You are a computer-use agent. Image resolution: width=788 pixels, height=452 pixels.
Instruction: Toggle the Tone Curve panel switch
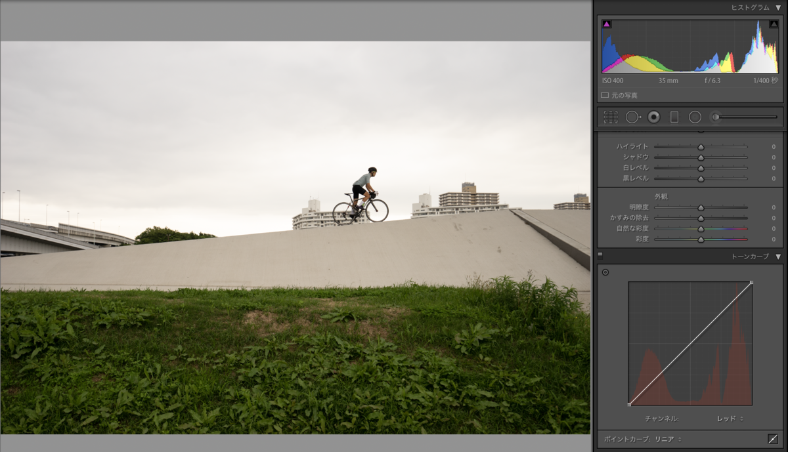coord(600,256)
